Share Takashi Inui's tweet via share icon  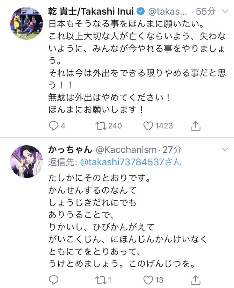pos(196,126)
